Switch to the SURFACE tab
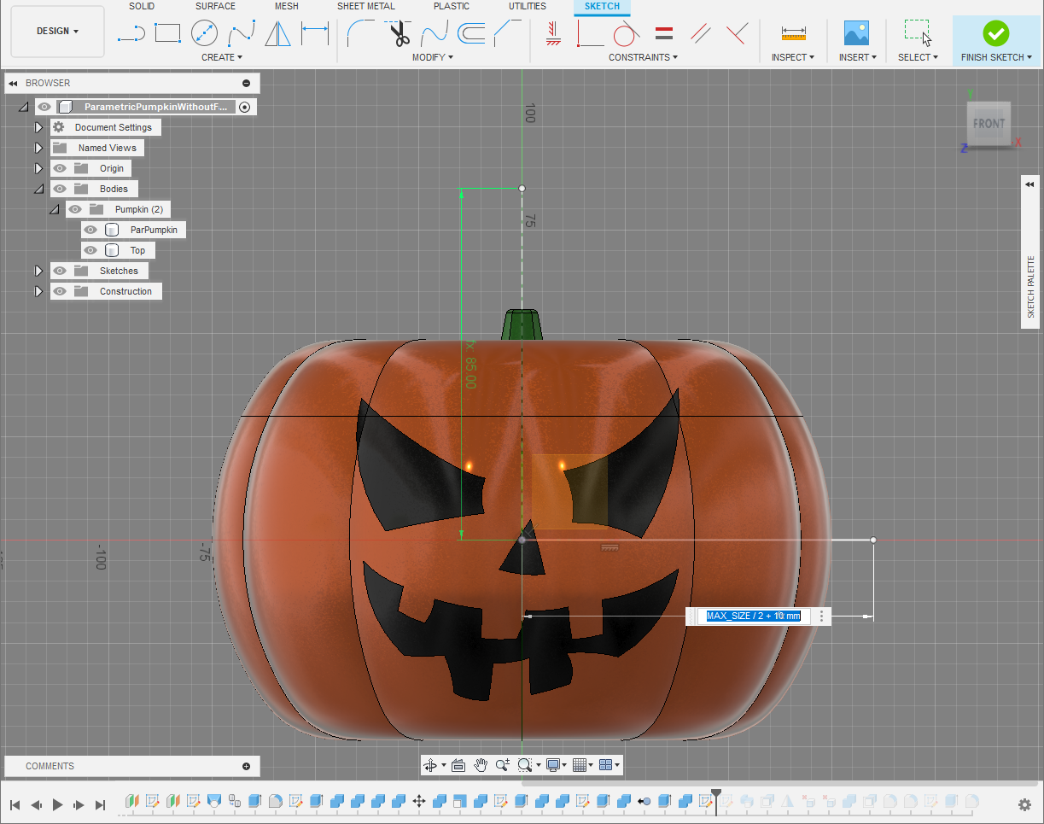Viewport: 1044px width, 824px height. pyautogui.click(x=215, y=6)
